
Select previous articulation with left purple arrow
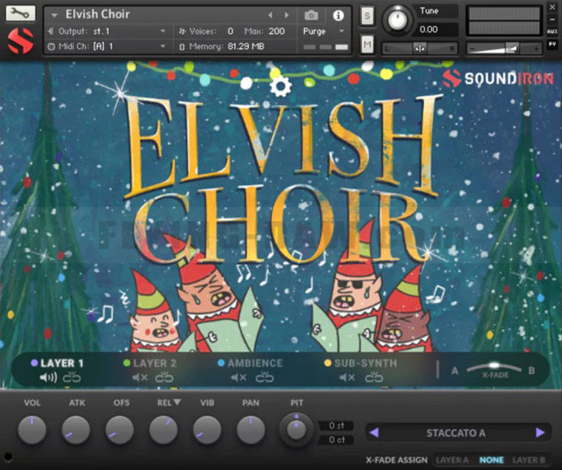click(374, 433)
